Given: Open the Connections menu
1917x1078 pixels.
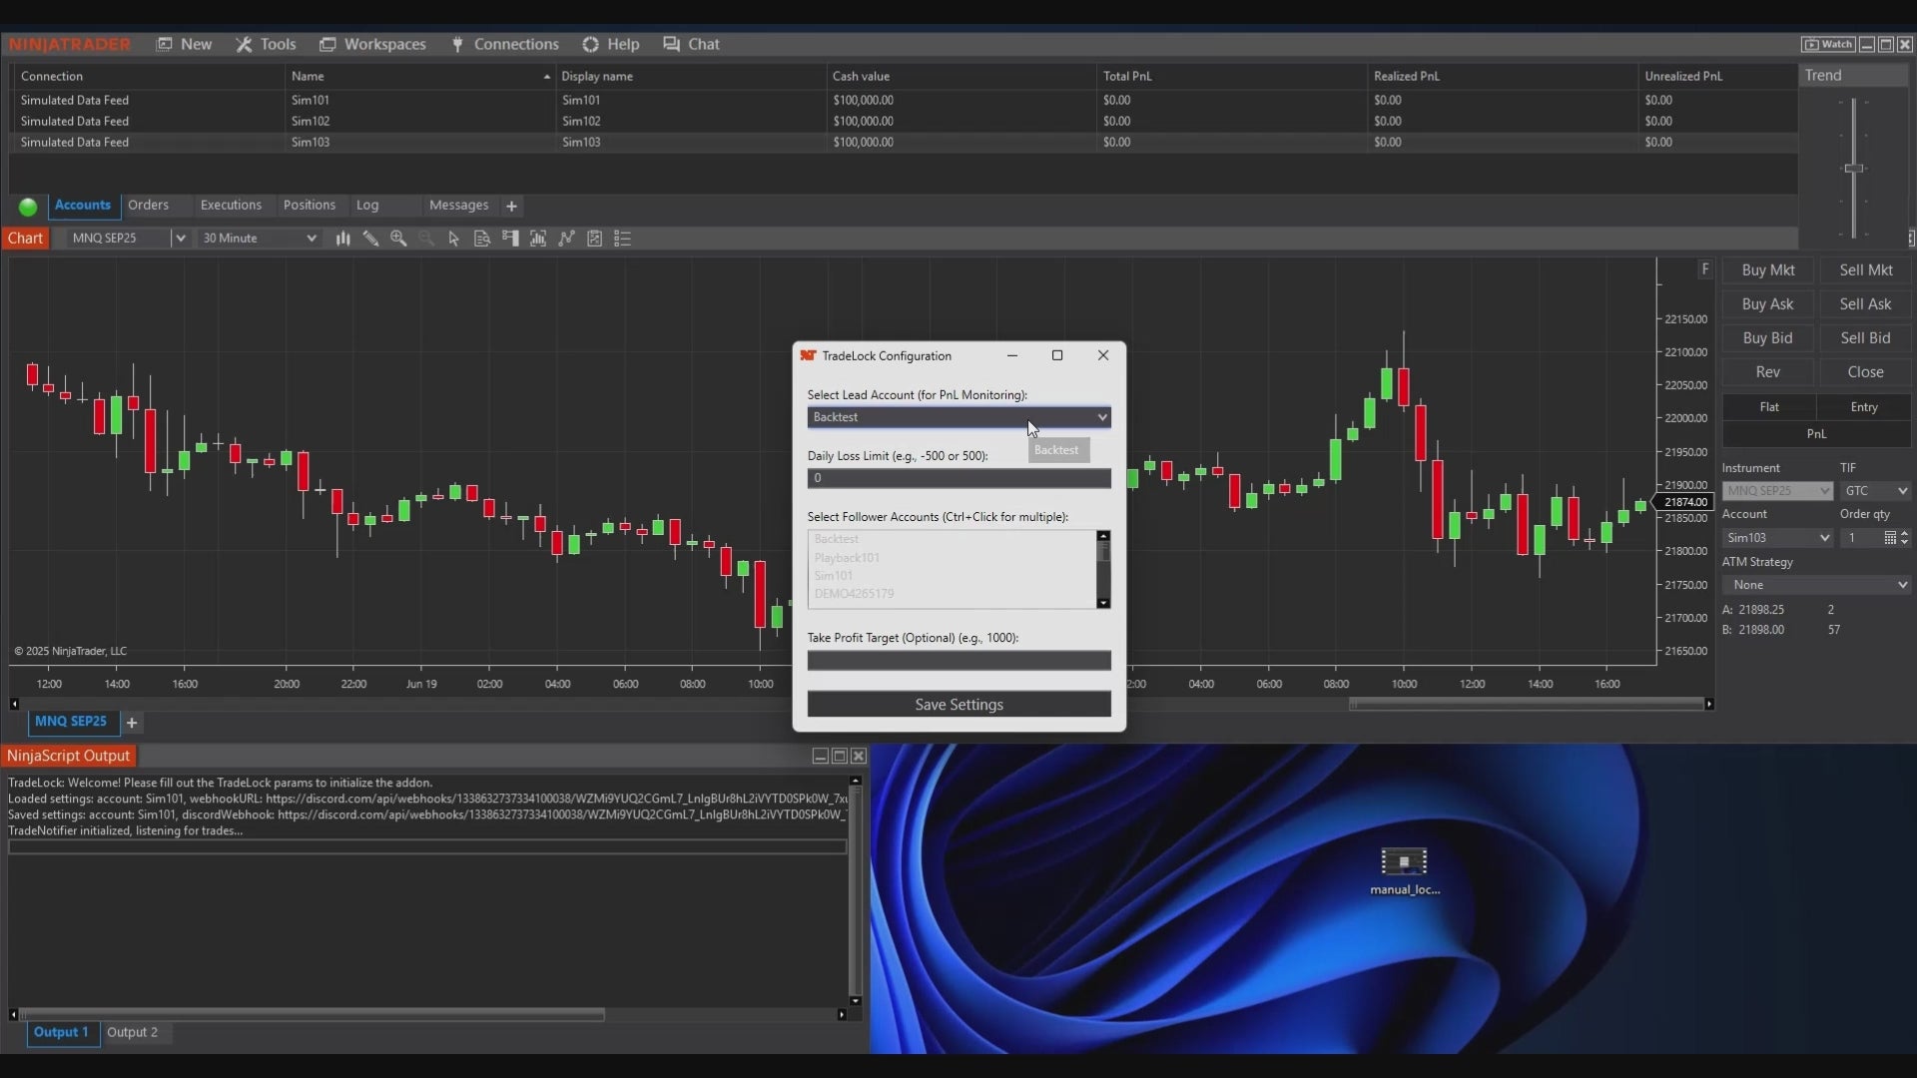Looking at the screenshot, I should 505,44.
